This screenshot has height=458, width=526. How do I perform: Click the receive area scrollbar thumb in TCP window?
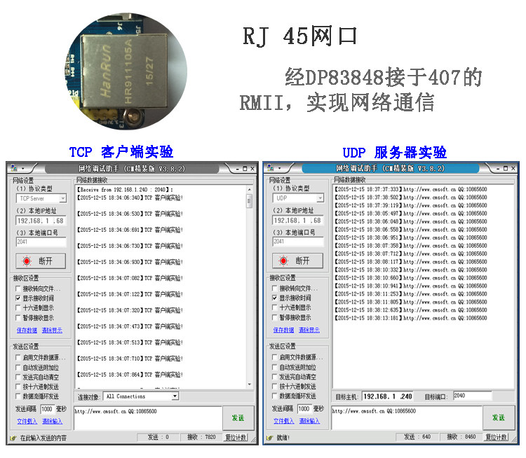249,202
